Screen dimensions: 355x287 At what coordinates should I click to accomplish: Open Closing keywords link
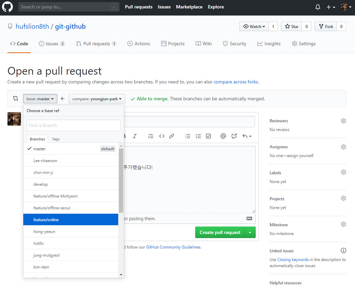[x=293, y=259]
